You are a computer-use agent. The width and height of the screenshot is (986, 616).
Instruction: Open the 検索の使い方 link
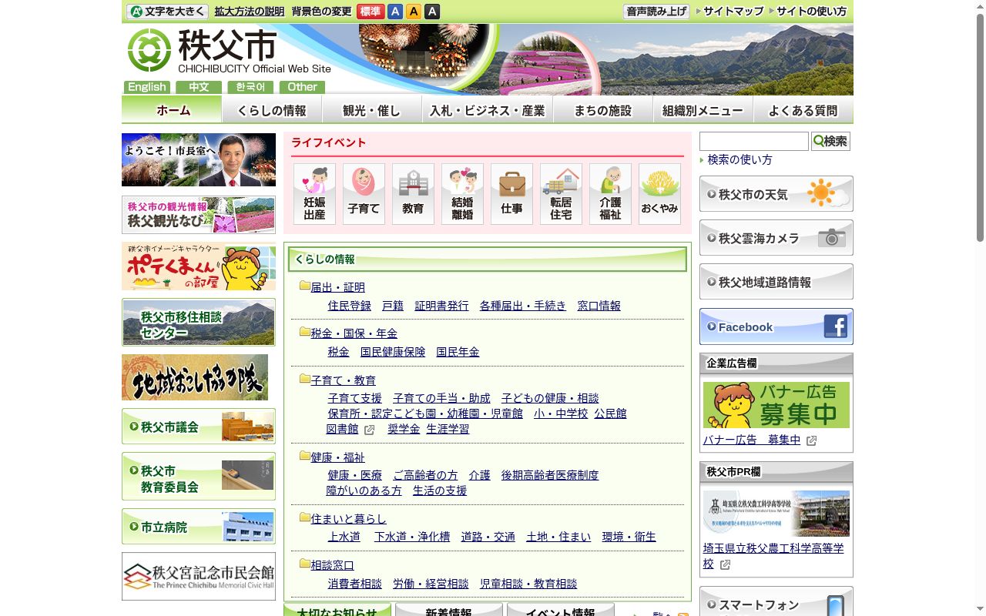(739, 159)
